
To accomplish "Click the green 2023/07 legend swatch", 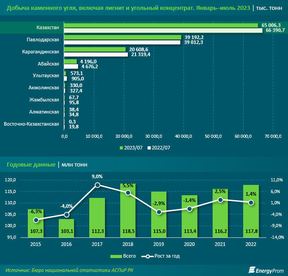I will [x=121, y=147].
